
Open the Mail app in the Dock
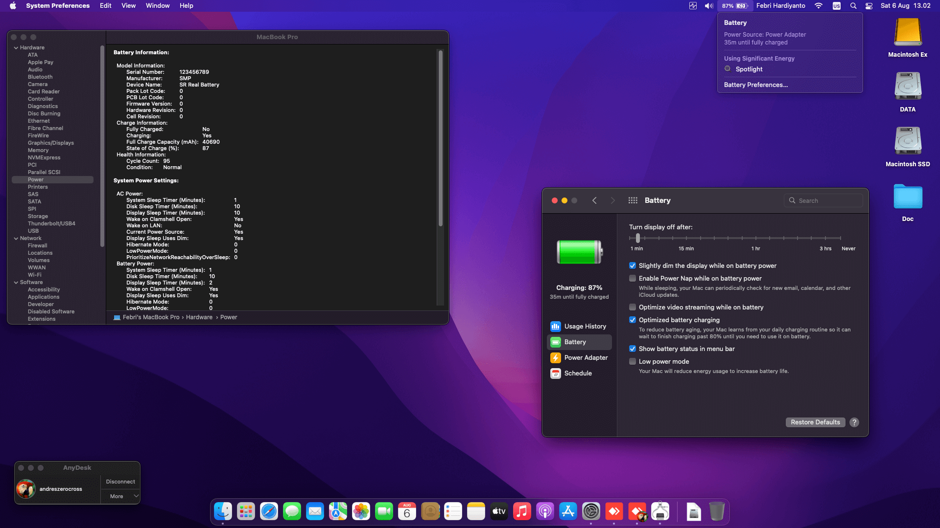[x=315, y=511]
